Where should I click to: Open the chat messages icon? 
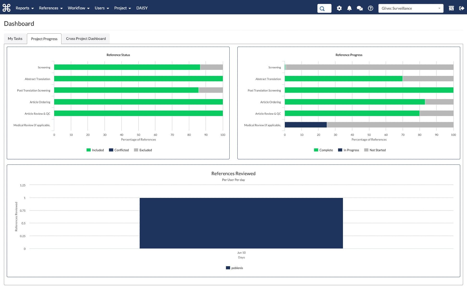coord(360,8)
